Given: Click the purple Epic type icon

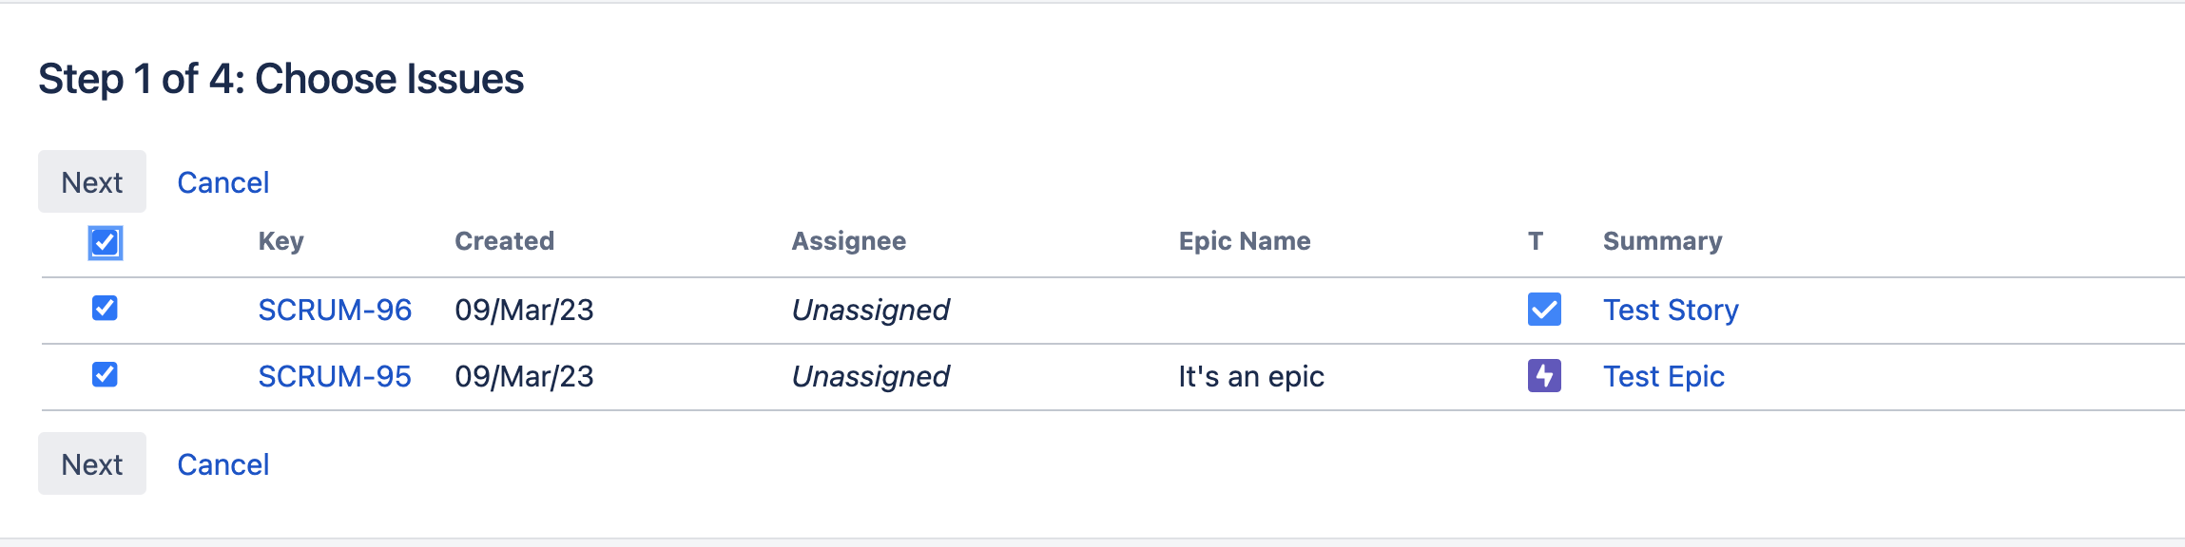Looking at the screenshot, I should point(1544,375).
